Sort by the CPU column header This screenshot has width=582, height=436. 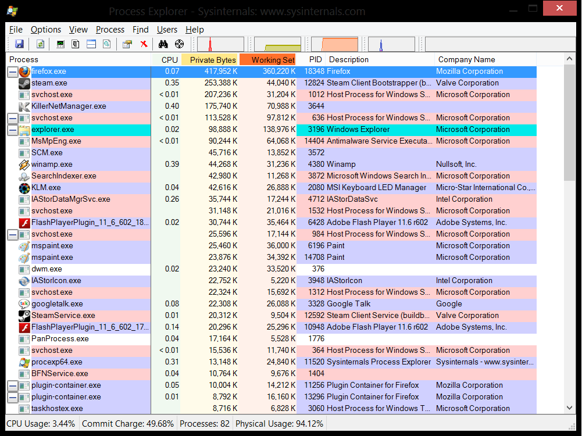[x=166, y=59]
